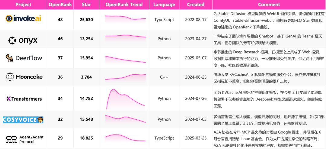Click the star count 14,782
Image resolution: width=326 pixels, height=149 pixels.
(86, 99)
